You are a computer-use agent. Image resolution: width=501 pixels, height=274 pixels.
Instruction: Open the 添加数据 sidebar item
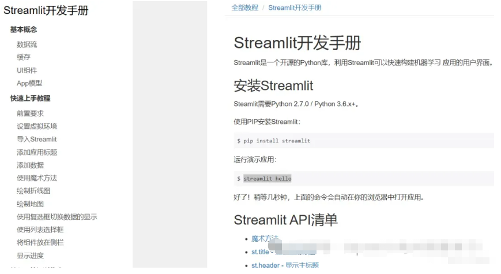tap(31, 165)
